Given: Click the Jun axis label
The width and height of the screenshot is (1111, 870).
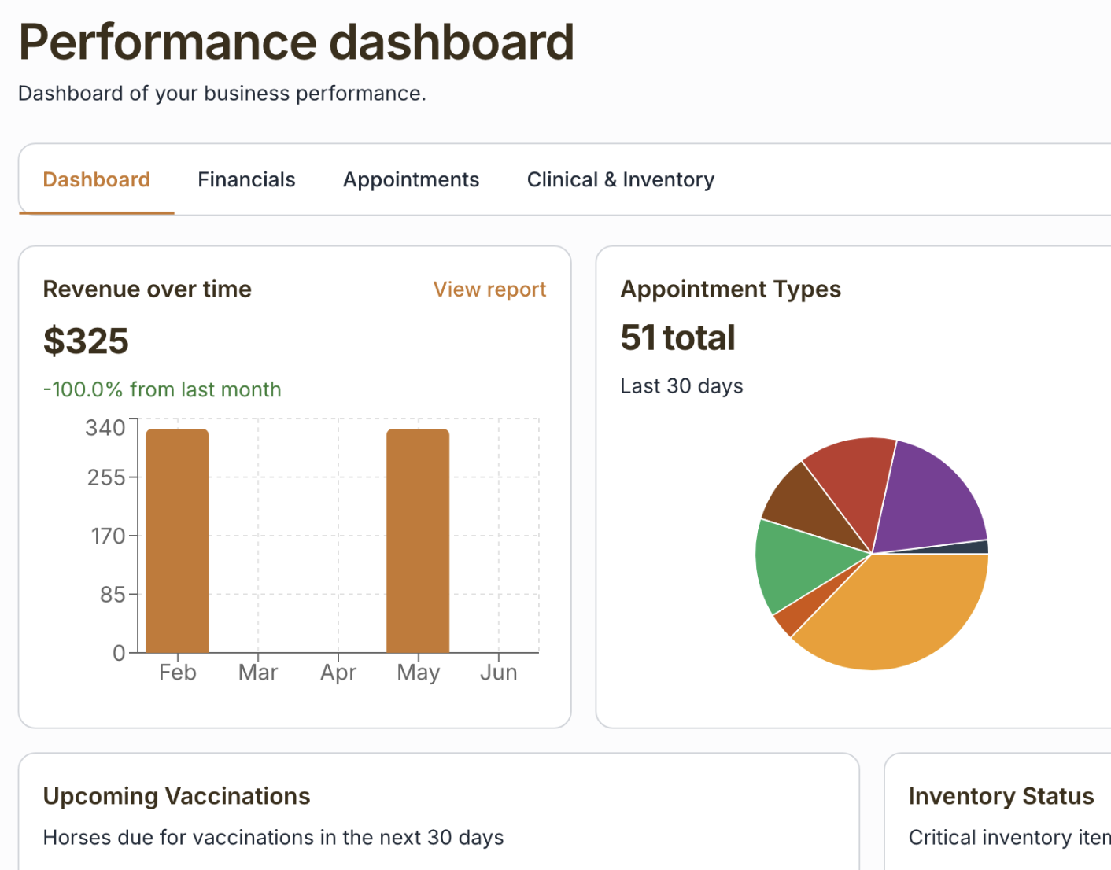Looking at the screenshot, I should click(499, 673).
